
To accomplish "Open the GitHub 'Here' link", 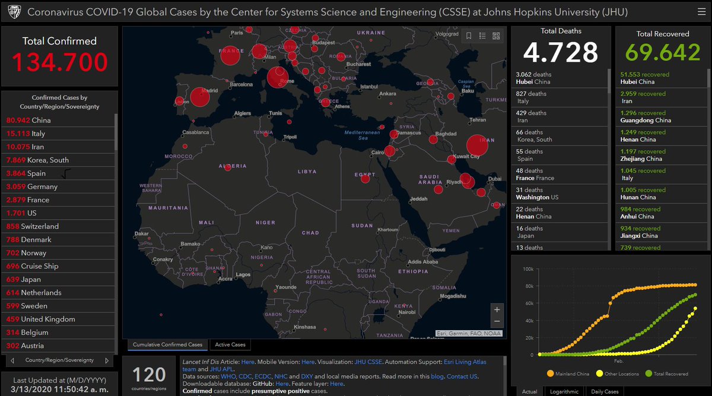I will tap(282, 384).
